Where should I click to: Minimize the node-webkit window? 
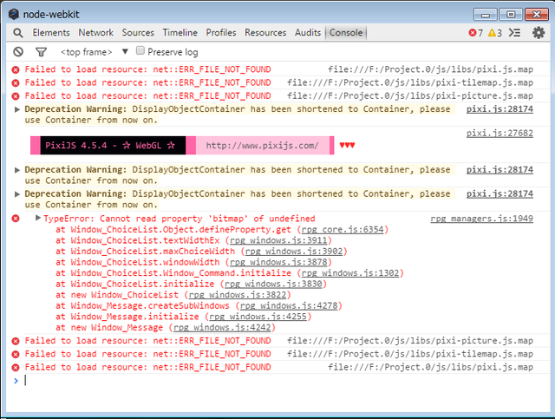pyautogui.click(x=486, y=15)
